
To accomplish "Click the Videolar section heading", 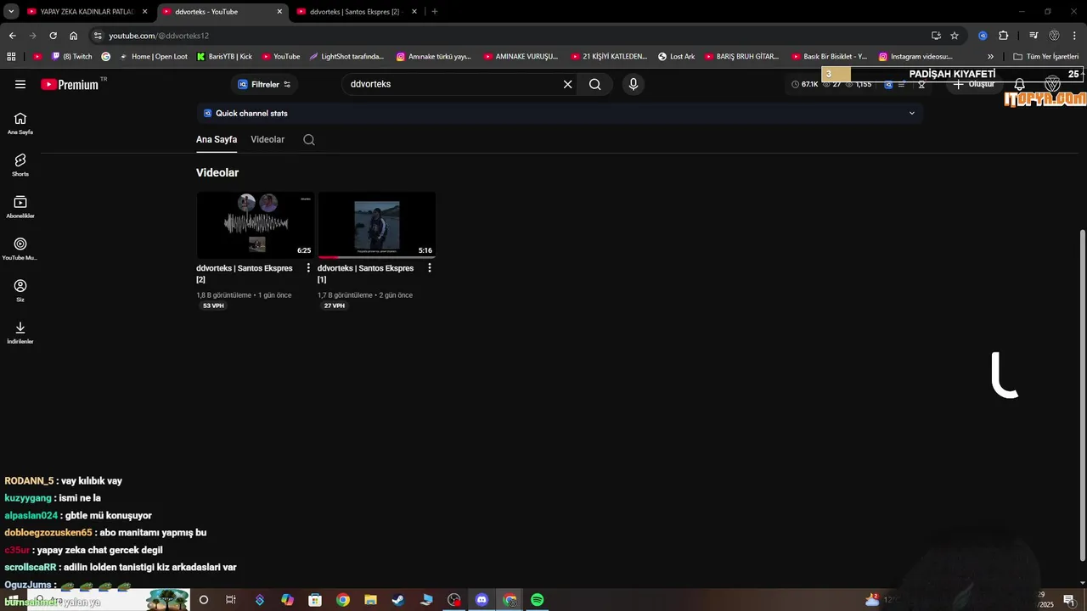I will pyautogui.click(x=217, y=173).
